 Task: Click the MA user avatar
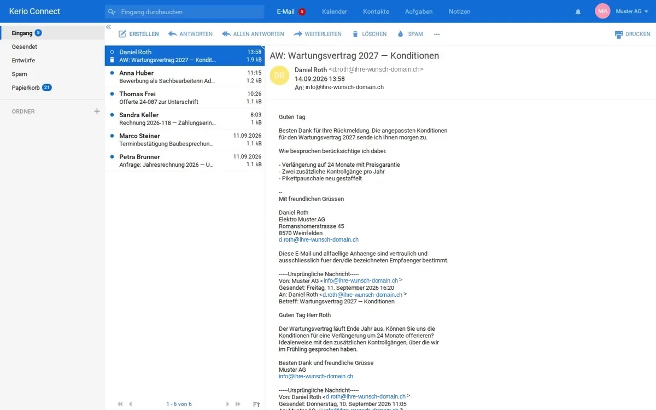[x=602, y=11]
